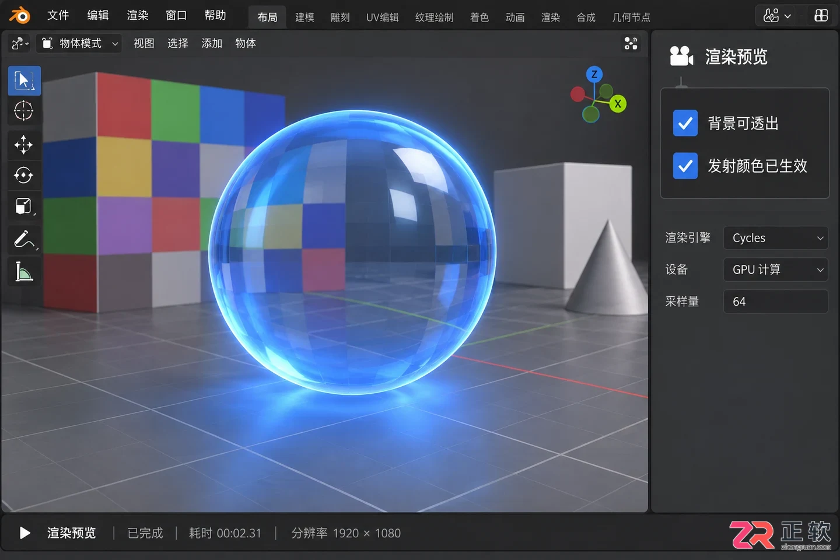Select the Annotate pencil tool
840x560 pixels.
pos(24,239)
